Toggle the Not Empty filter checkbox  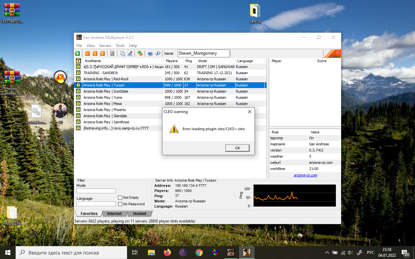120,197
